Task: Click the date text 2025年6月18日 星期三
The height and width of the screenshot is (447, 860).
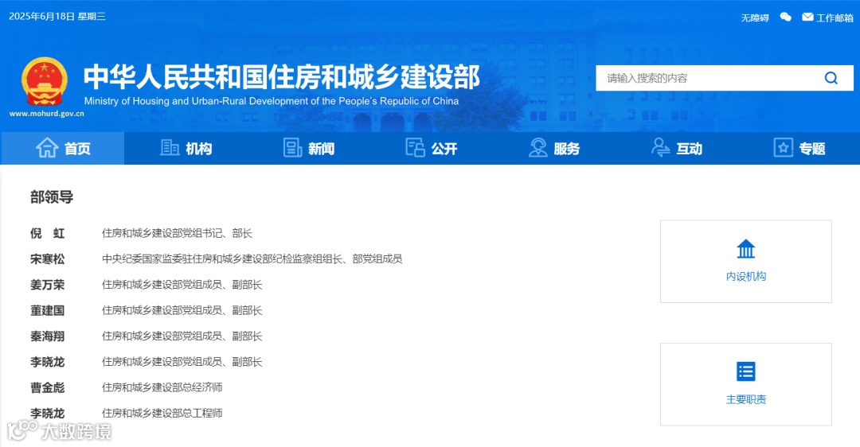Action: coord(57,17)
